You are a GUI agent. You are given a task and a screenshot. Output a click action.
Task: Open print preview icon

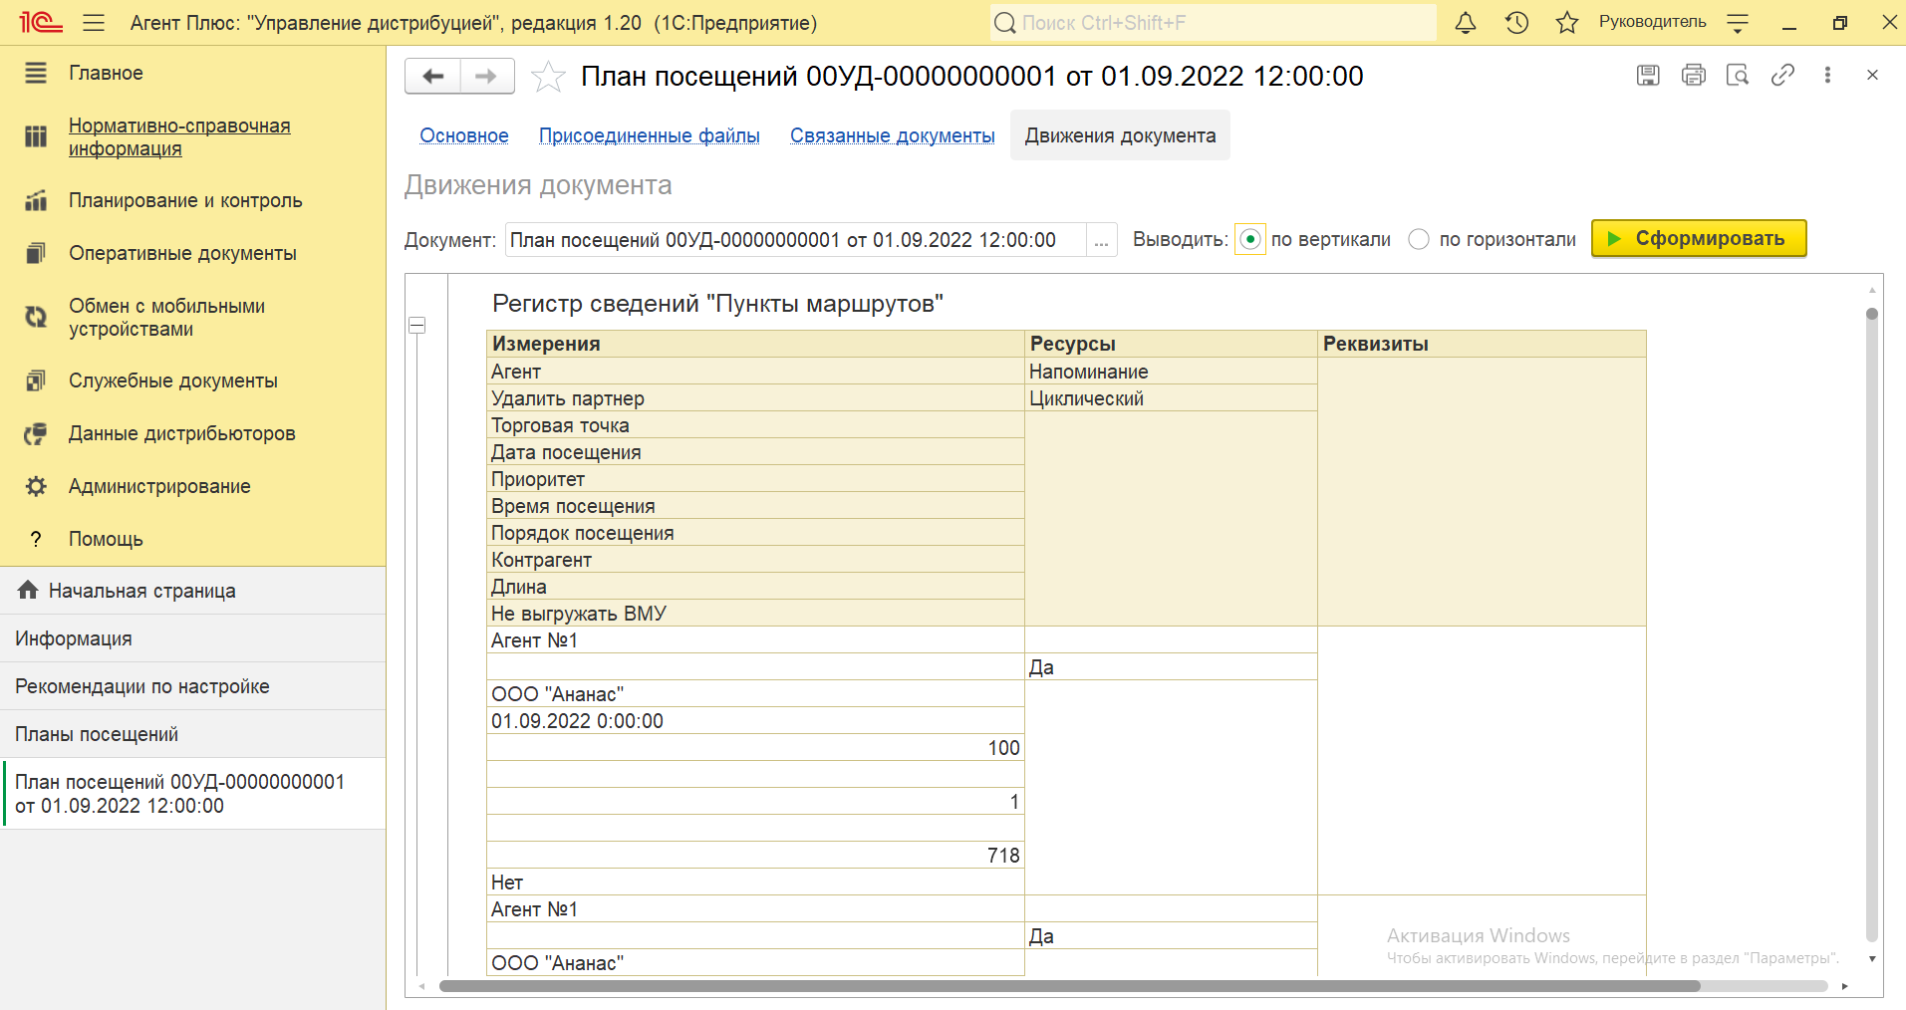1738,75
